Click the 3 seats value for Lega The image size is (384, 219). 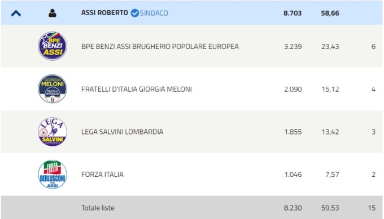(x=373, y=132)
